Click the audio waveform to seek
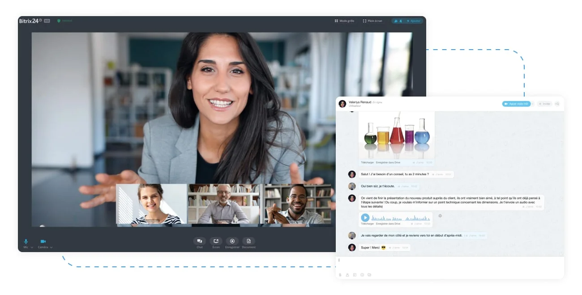Image resolution: width=582 pixels, height=295 pixels. pos(401,218)
